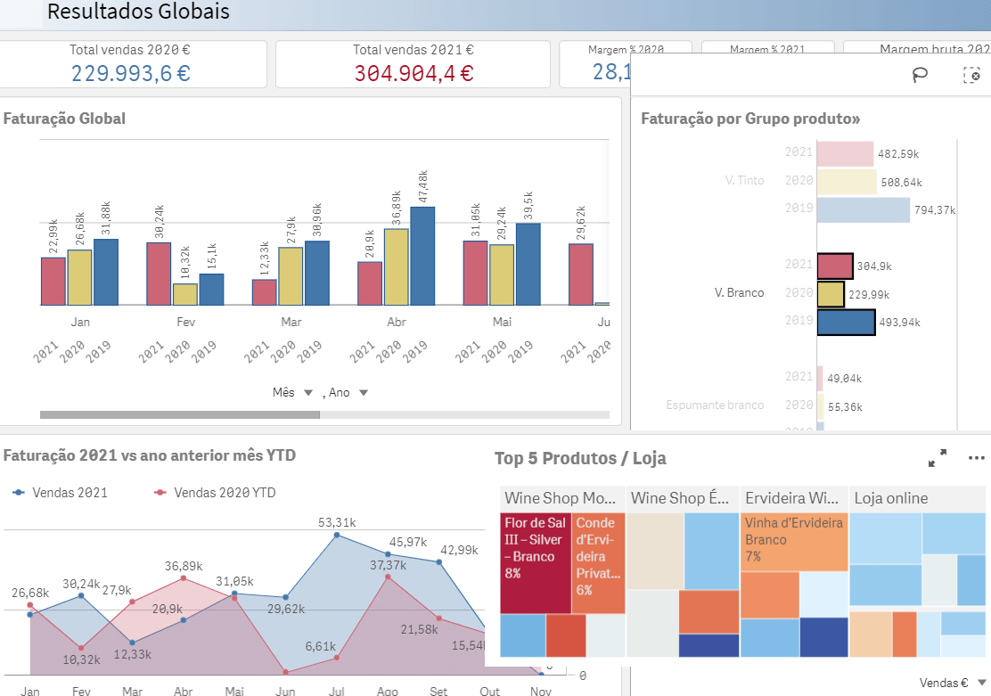This screenshot has height=696, width=991.
Task: Select the Ervideira Wi... treemap header
Action: [x=794, y=498]
